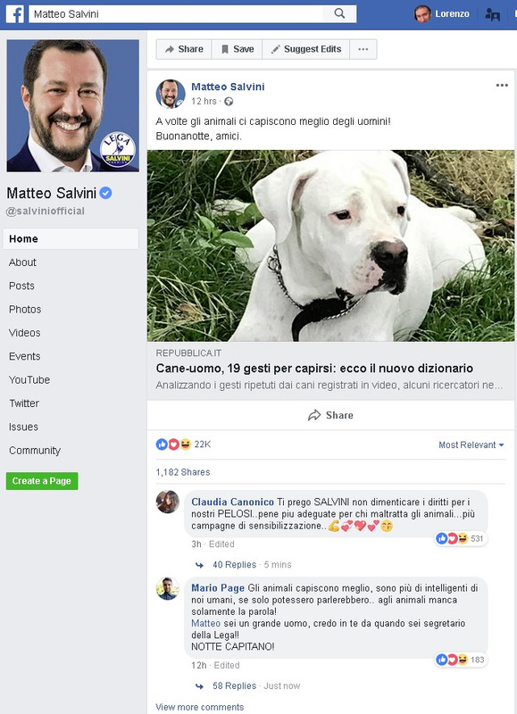The width and height of the screenshot is (517, 714).
Task: Open the Photos section in sidebar
Action: tap(25, 309)
